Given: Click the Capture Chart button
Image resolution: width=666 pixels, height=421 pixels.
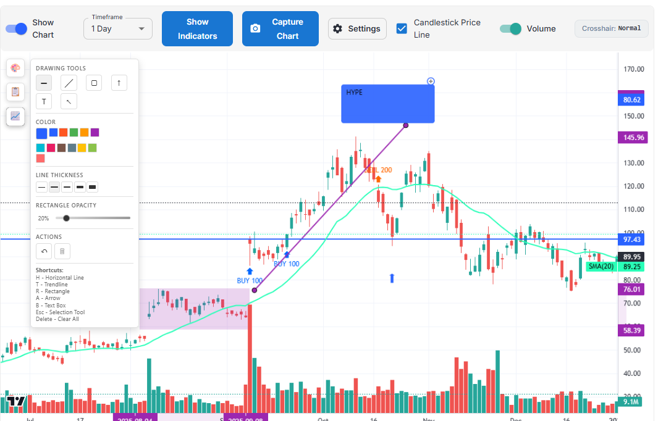Looking at the screenshot, I should (x=280, y=28).
